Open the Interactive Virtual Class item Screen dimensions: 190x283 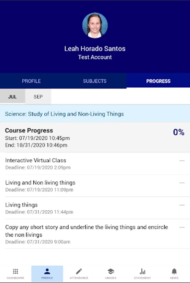36,160
